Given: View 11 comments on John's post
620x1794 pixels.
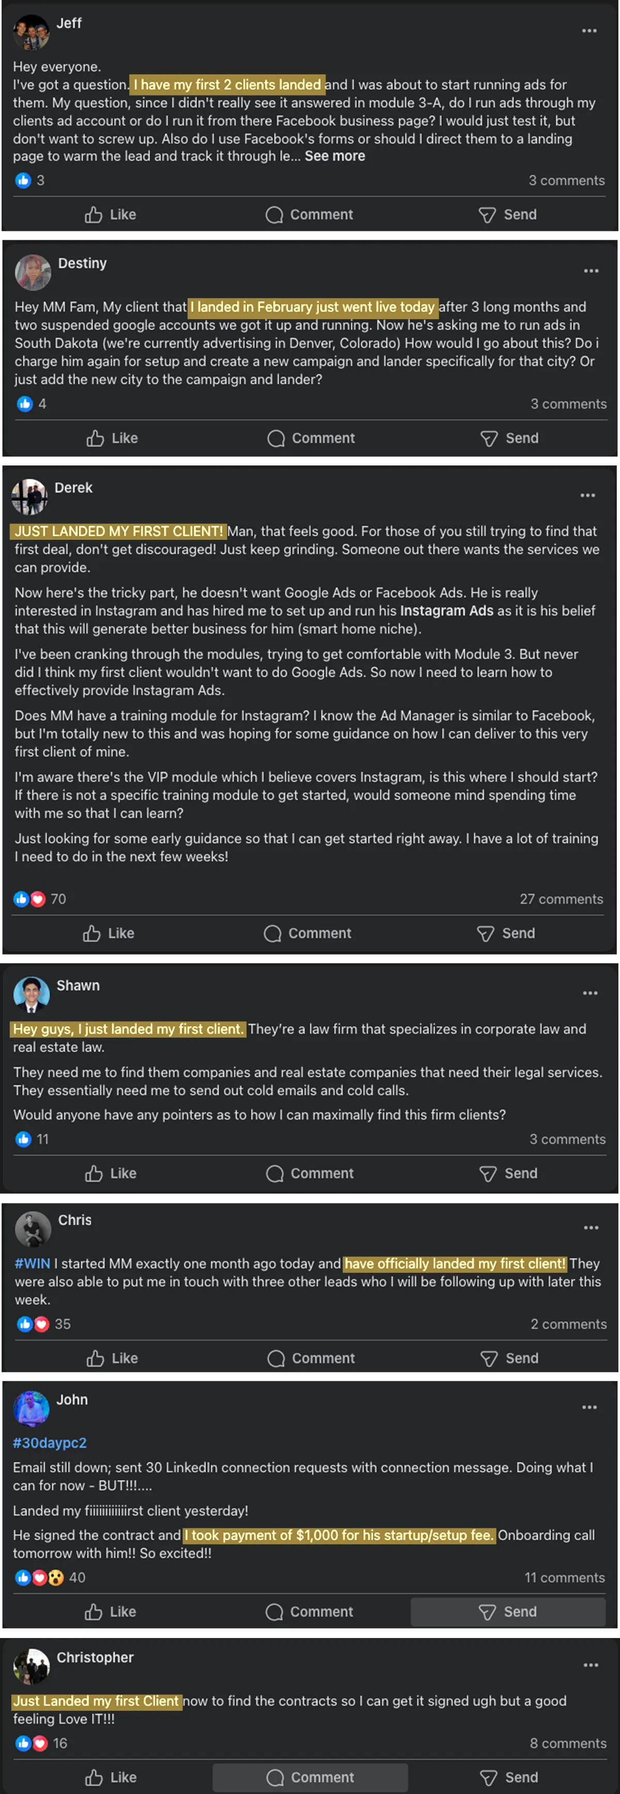Looking at the screenshot, I should click(x=564, y=1578).
